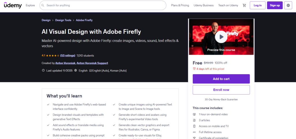Click the search magnifier icon
The image size is (296, 139).
43,5
